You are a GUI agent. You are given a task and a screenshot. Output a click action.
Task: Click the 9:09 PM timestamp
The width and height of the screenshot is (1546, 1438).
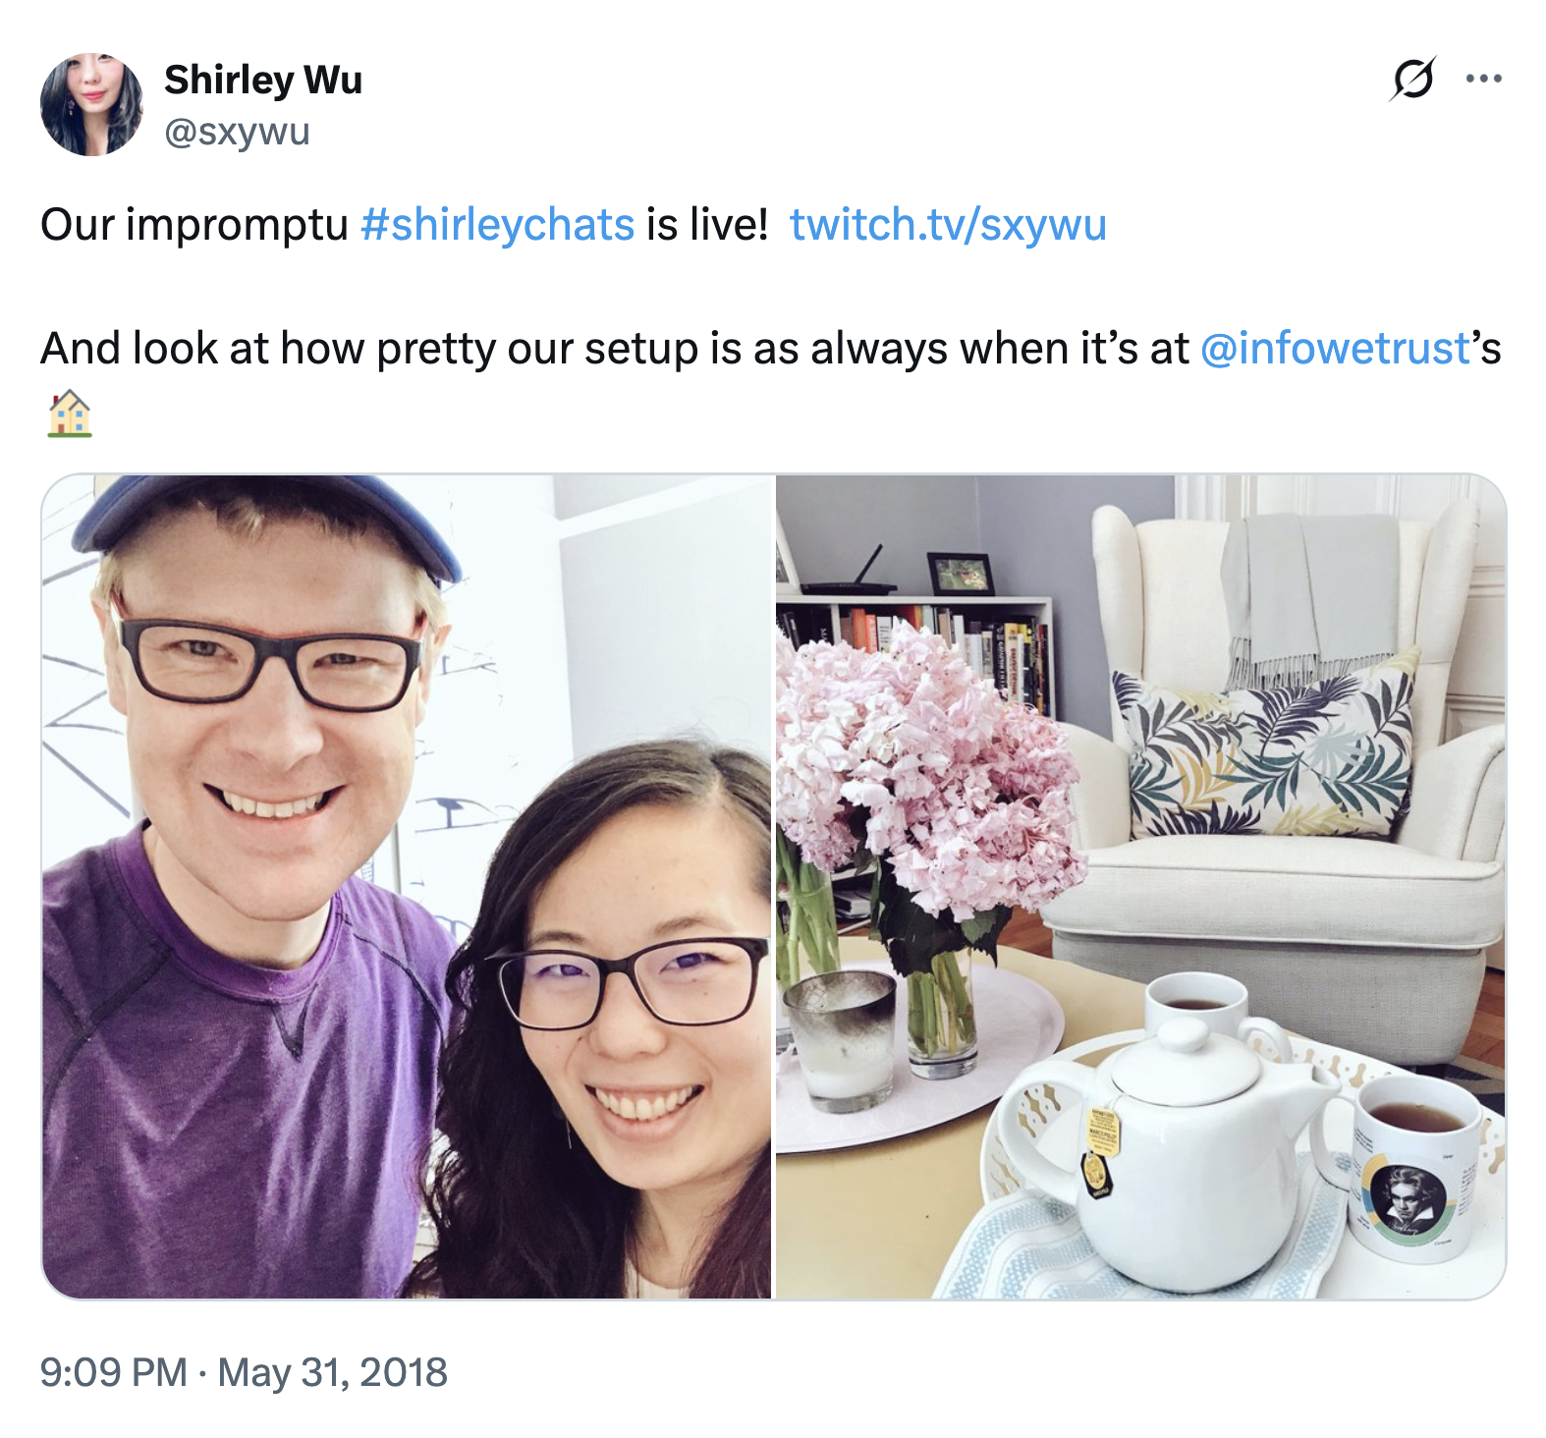click(114, 1372)
